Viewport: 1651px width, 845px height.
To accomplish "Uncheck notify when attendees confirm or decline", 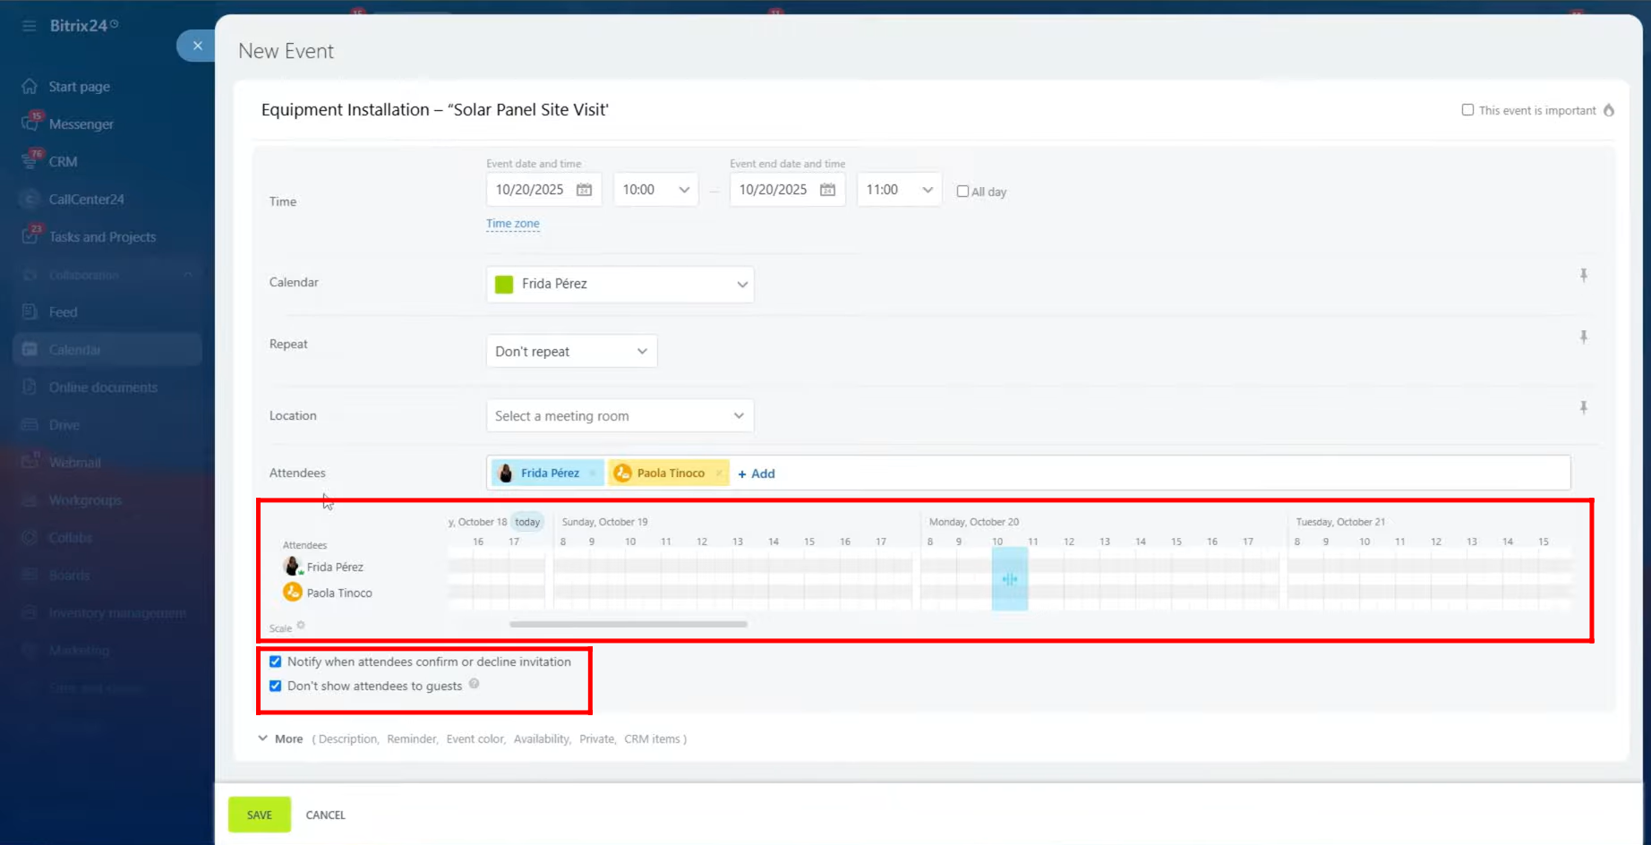I will [x=276, y=661].
